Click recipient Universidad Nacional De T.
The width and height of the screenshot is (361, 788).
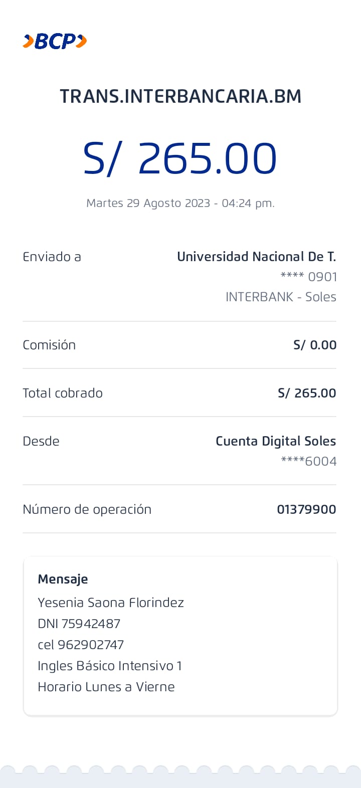tap(256, 257)
